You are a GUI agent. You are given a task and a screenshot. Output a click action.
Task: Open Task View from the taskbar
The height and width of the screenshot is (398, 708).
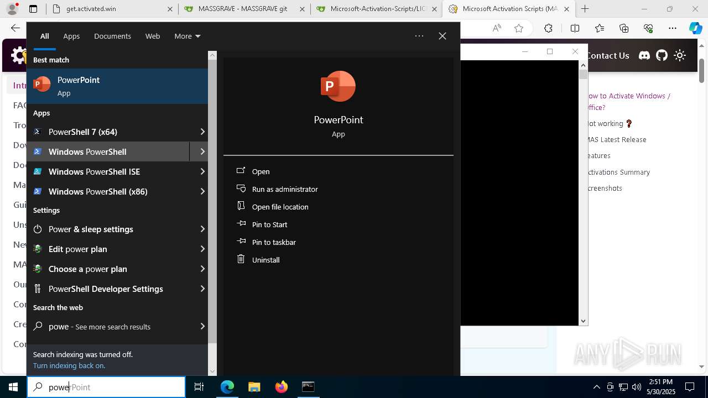click(199, 387)
